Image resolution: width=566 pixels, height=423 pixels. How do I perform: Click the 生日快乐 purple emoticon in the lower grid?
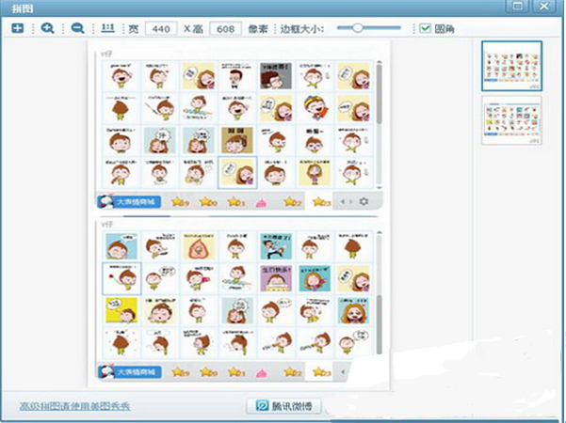[x=276, y=278]
